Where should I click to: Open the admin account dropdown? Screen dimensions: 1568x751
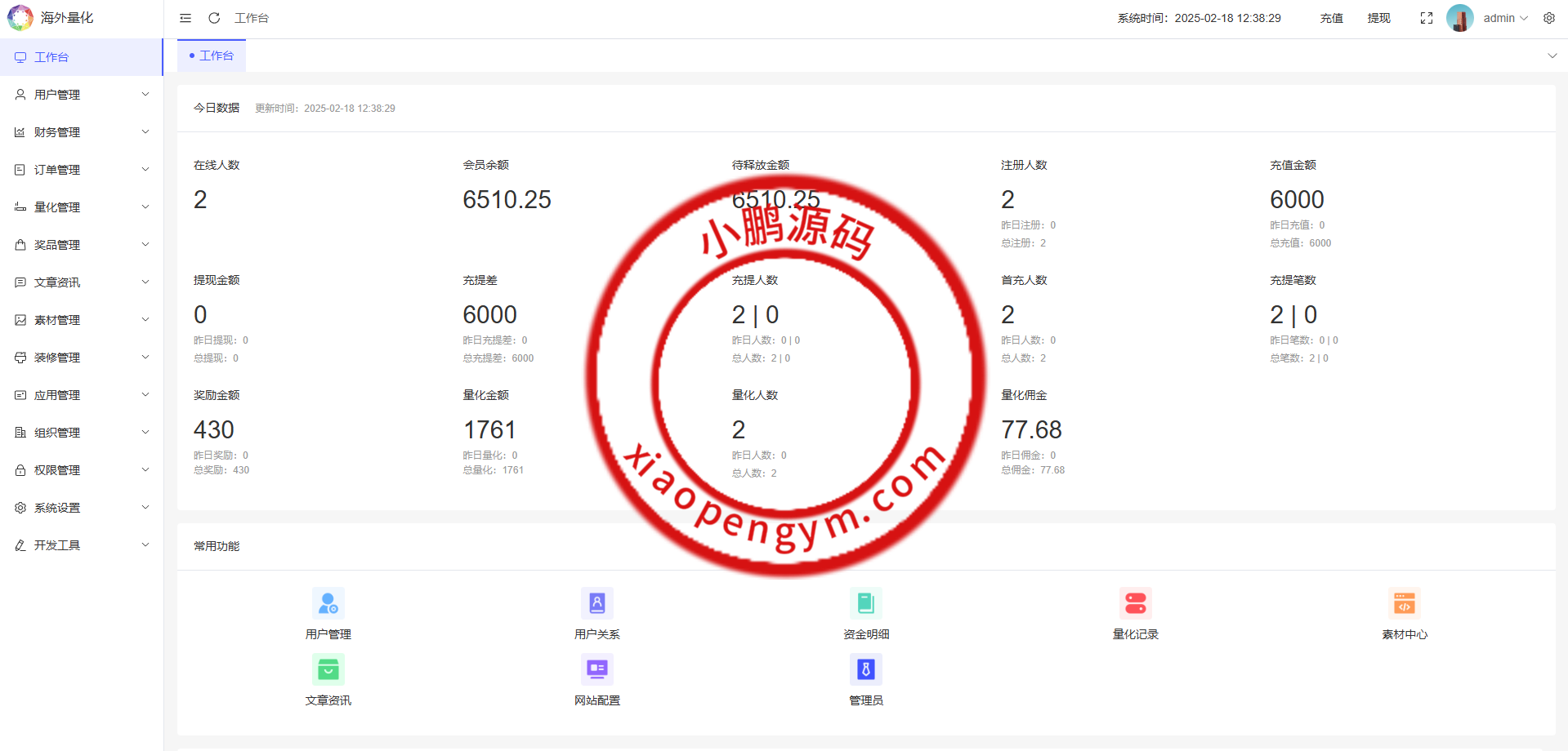tap(1504, 18)
